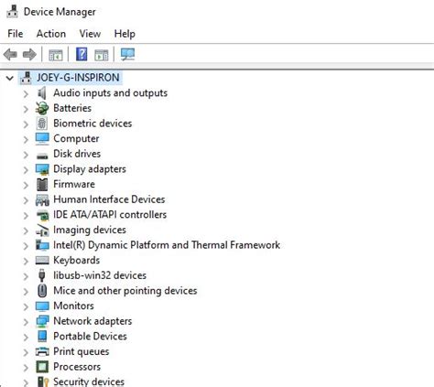This screenshot has height=387, width=434.
Task: Click the Back arrow toolbar button
Action: pos(10,55)
